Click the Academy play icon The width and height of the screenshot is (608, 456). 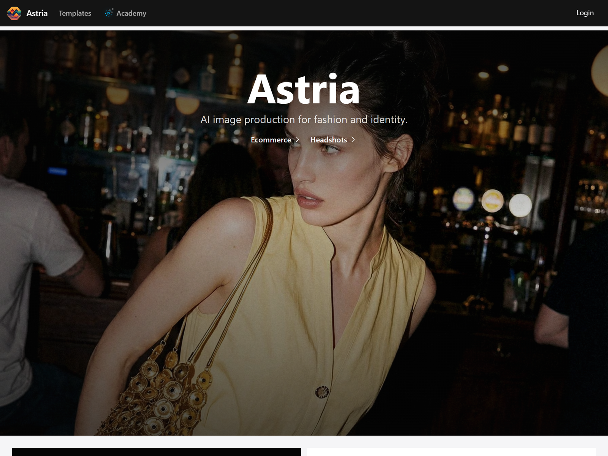pos(109,13)
